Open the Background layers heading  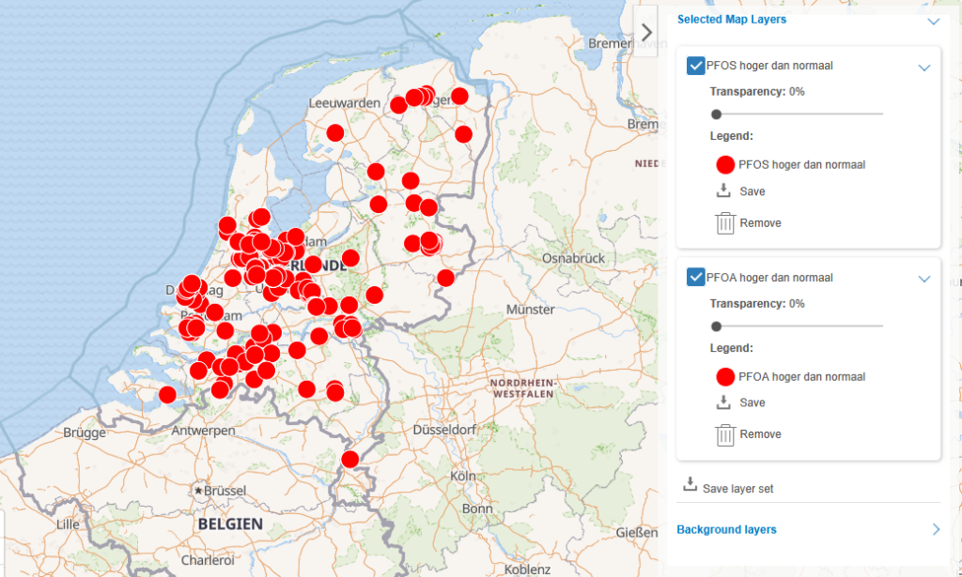click(x=726, y=529)
